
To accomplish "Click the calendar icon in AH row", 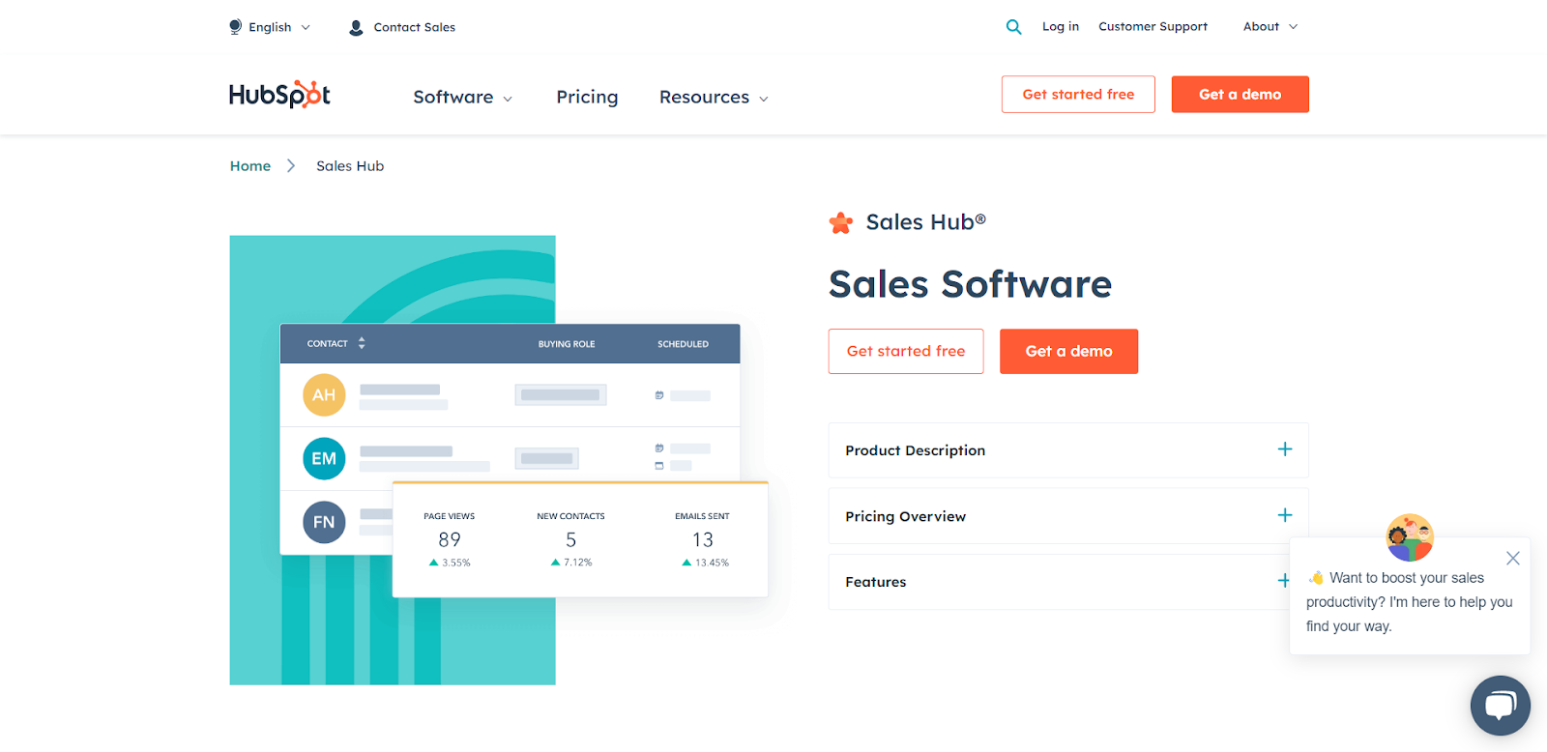I will tap(659, 395).
